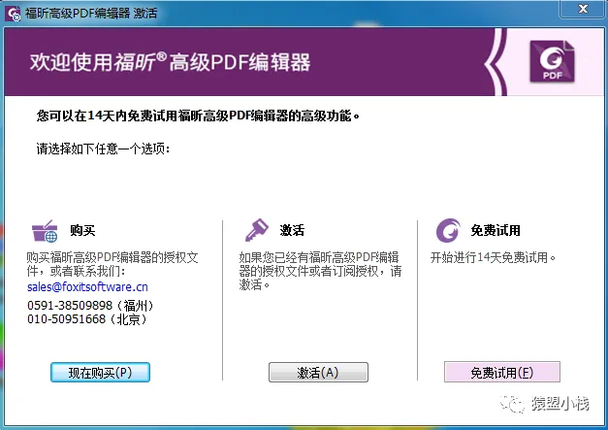Click the Foxit logo beside 免费试用

(x=448, y=230)
